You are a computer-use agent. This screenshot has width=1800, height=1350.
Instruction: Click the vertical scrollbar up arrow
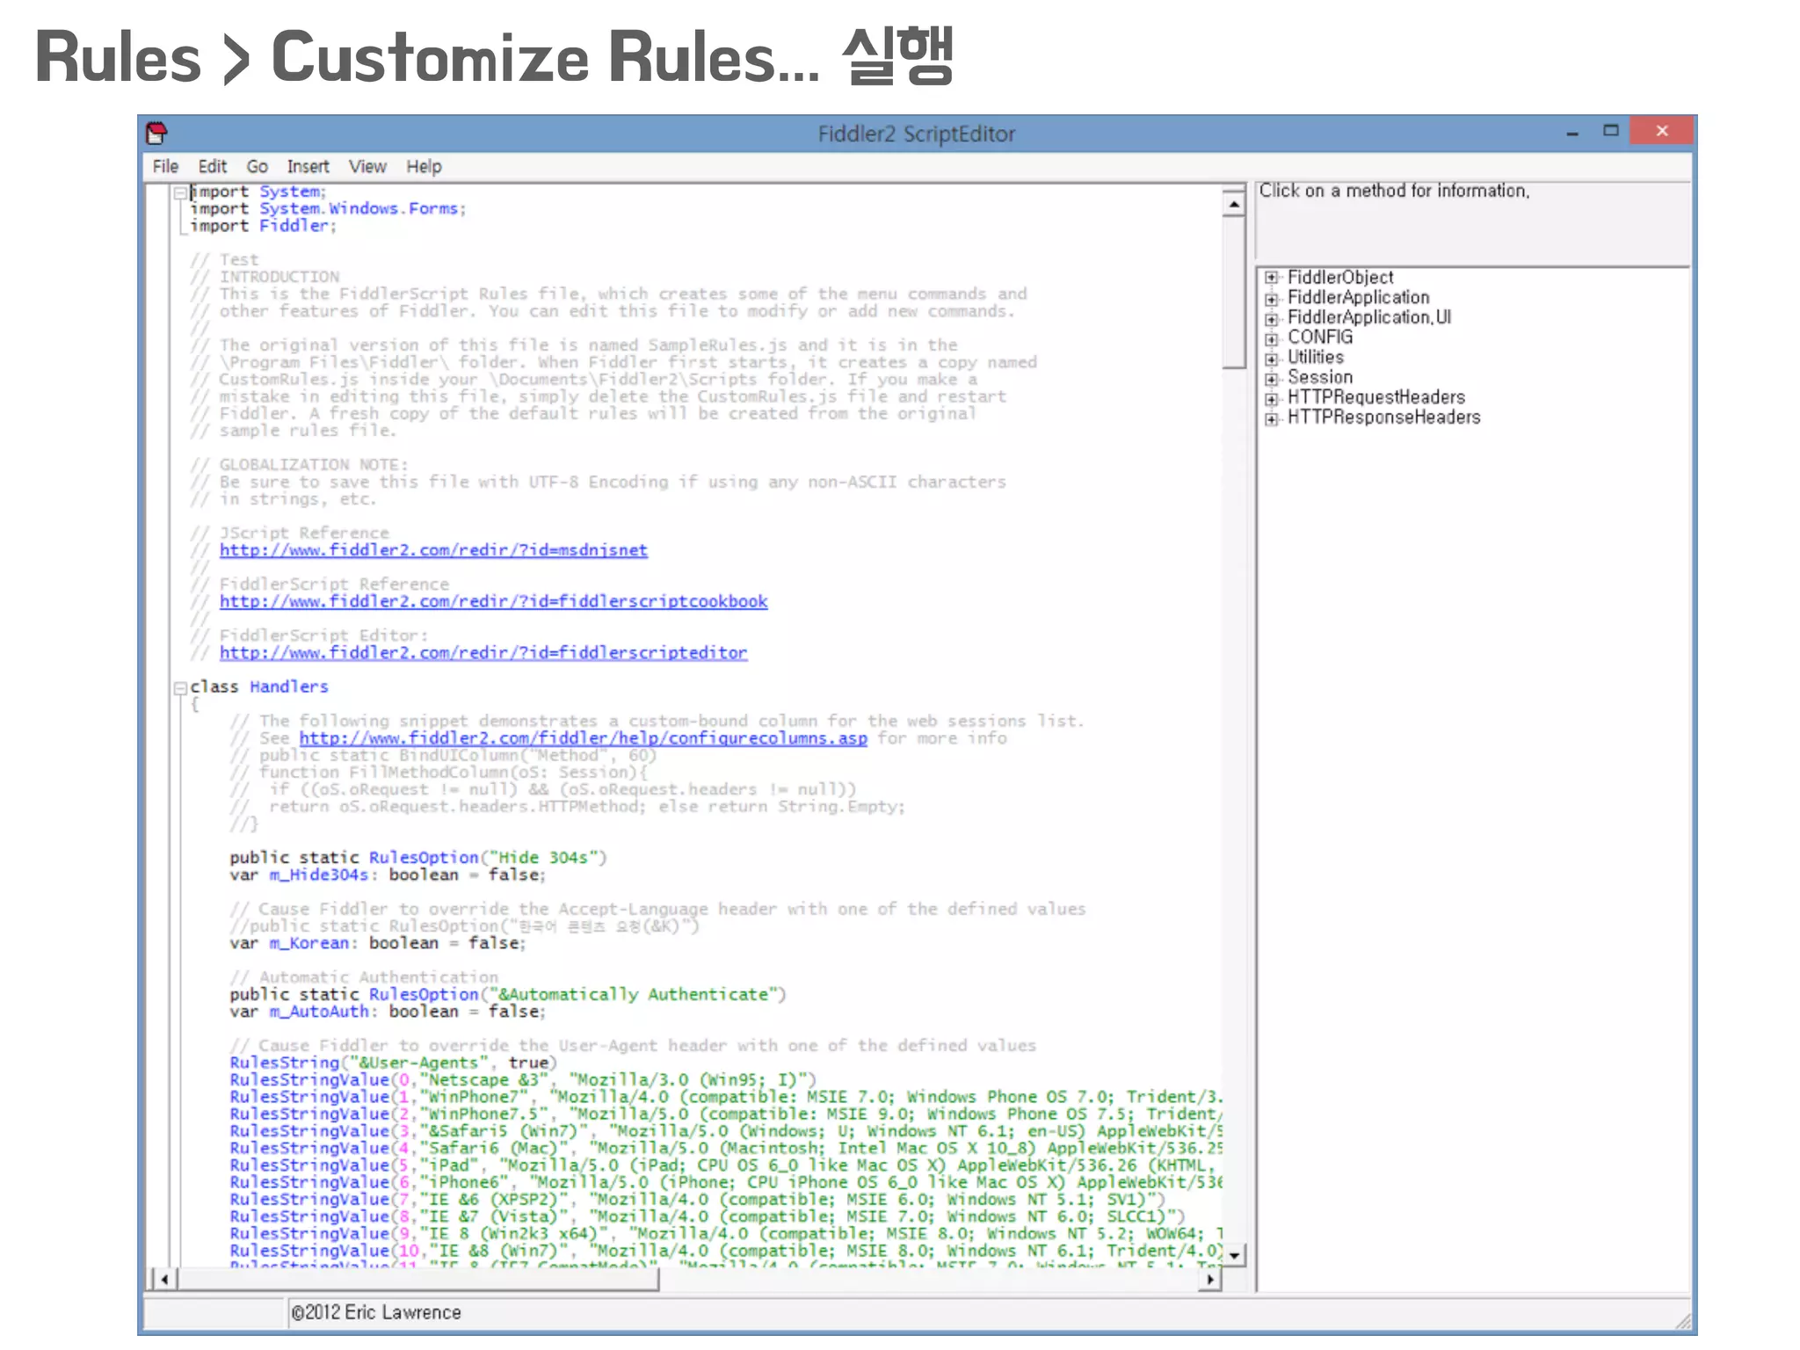[x=1235, y=205]
